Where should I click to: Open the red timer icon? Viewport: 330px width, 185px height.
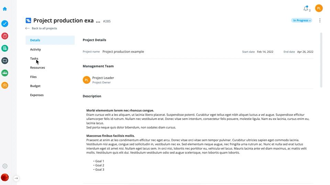click(5, 36)
